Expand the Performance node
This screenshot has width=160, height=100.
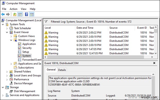point(7,79)
